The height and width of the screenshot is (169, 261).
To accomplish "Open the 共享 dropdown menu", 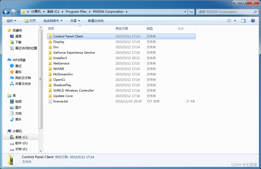I will tap(75, 21).
